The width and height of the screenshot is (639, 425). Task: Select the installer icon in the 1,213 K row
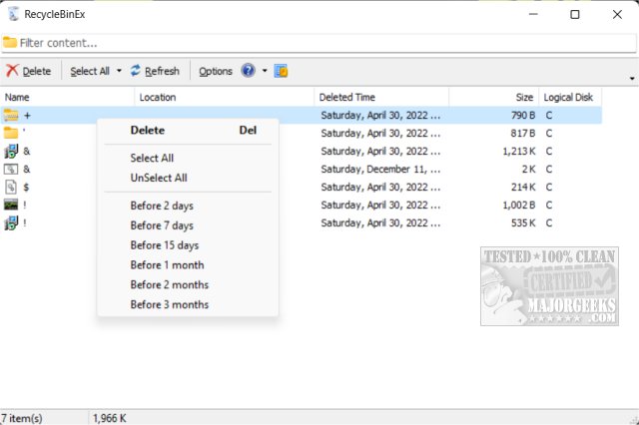[x=11, y=151]
